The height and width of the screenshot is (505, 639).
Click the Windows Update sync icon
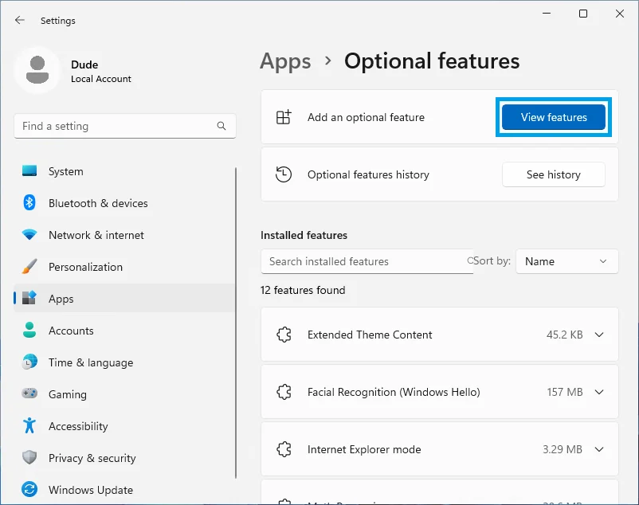coord(29,490)
